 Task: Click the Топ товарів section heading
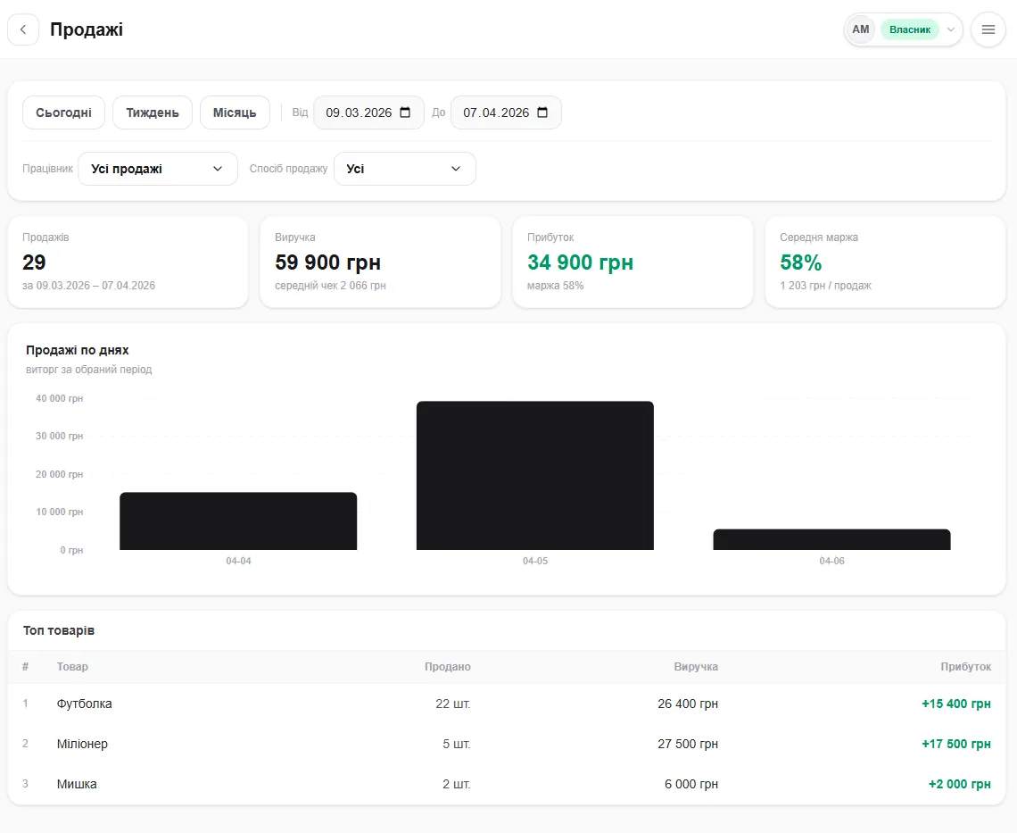[59, 630]
